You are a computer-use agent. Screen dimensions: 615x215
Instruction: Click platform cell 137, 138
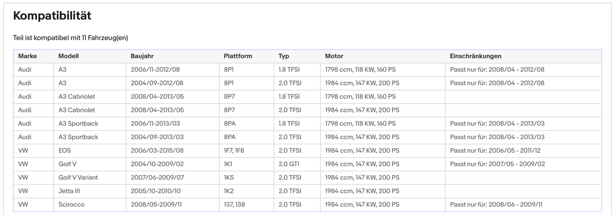pyautogui.click(x=247, y=205)
